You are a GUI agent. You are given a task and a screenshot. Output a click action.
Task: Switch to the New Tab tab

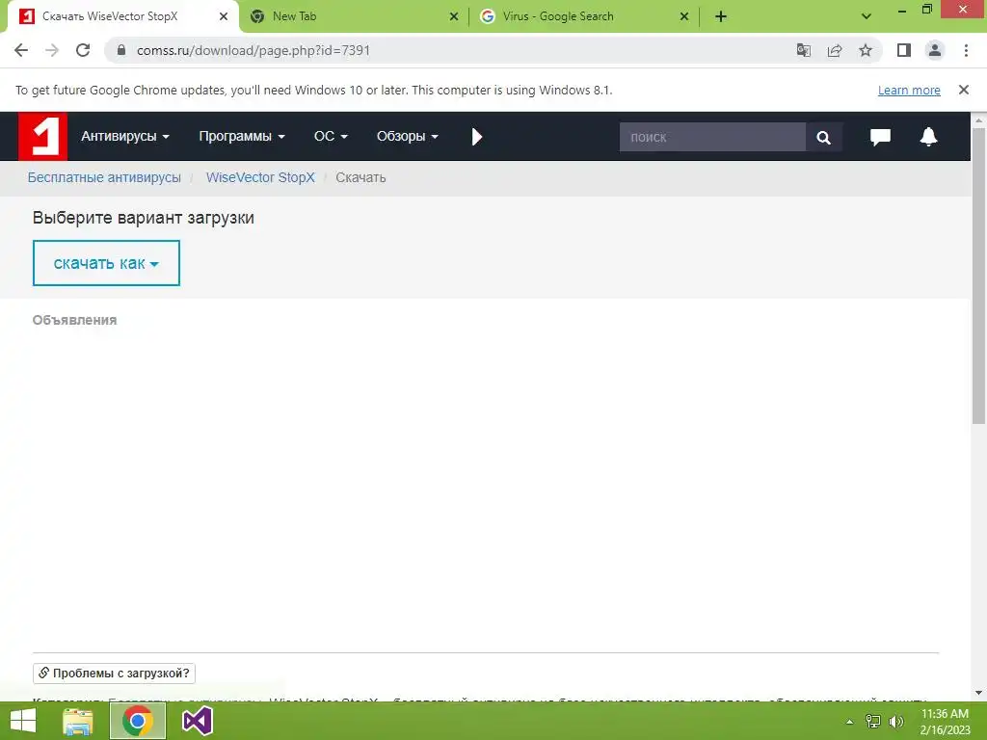point(354,16)
